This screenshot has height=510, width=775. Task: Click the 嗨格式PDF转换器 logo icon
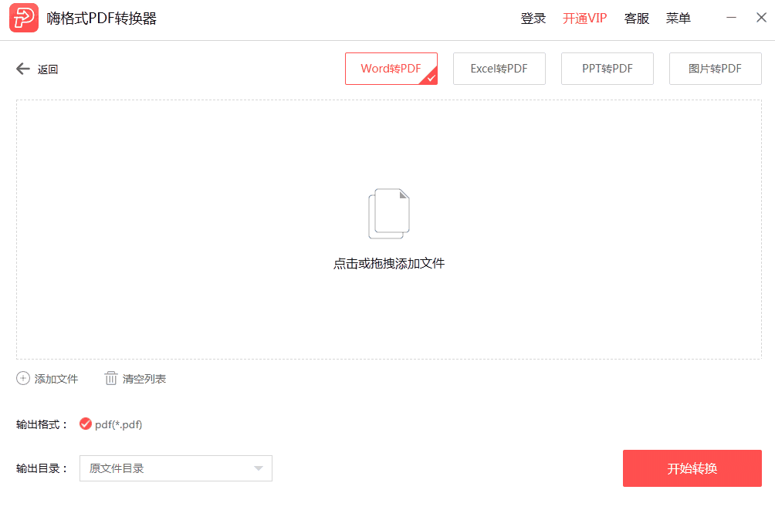coord(23,18)
